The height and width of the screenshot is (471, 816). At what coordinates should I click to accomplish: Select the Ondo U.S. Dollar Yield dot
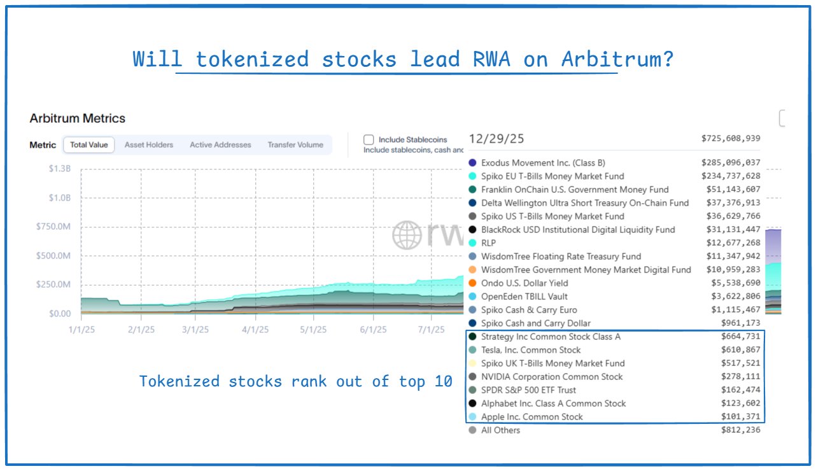[x=472, y=283]
